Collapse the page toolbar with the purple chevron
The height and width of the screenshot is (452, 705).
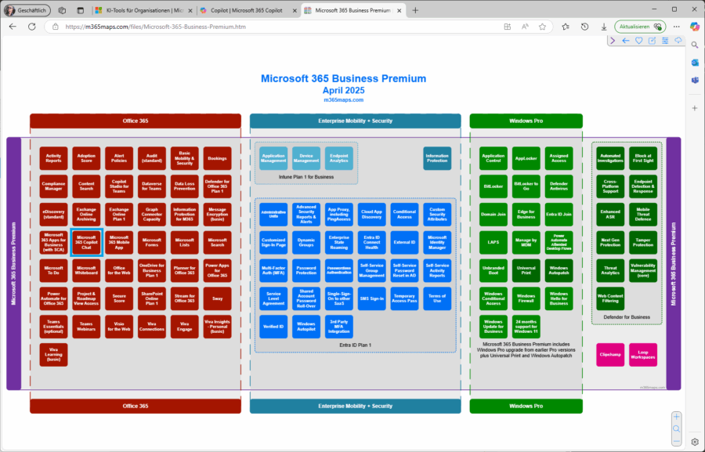(x=613, y=41)
